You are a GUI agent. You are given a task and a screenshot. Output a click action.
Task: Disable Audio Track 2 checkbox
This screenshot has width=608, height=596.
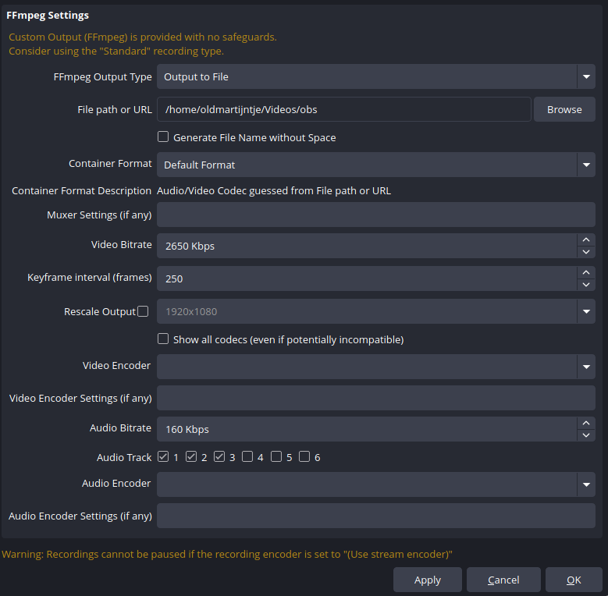191,457
